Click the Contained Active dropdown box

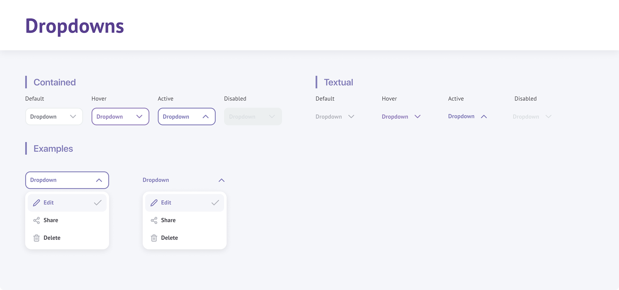(x=187, y=117)
